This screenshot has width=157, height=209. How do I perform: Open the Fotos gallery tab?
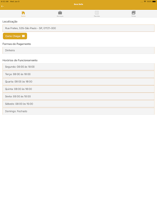tap(134, 13)
